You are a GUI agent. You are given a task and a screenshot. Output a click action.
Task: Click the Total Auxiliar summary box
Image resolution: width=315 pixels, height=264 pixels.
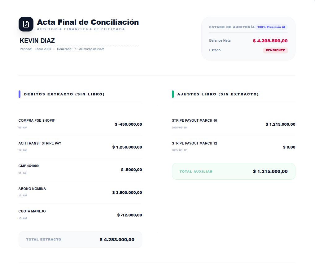[x=234, y=171]
